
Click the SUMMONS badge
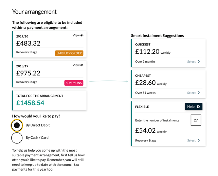(x=74, y=83)
